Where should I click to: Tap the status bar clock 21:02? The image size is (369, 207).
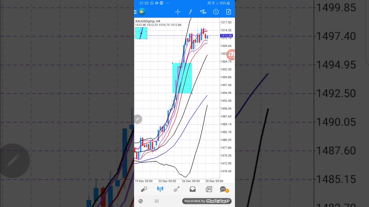144,3
